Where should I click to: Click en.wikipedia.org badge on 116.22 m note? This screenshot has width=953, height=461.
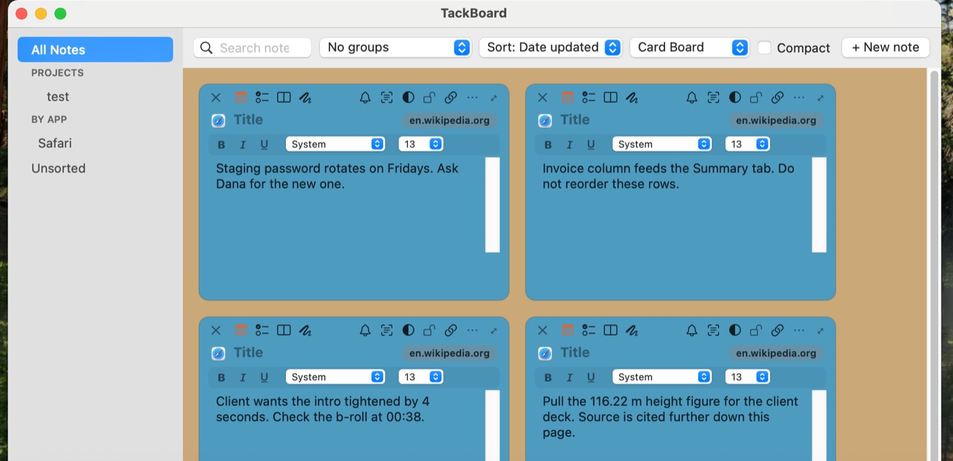pos(776,354)
